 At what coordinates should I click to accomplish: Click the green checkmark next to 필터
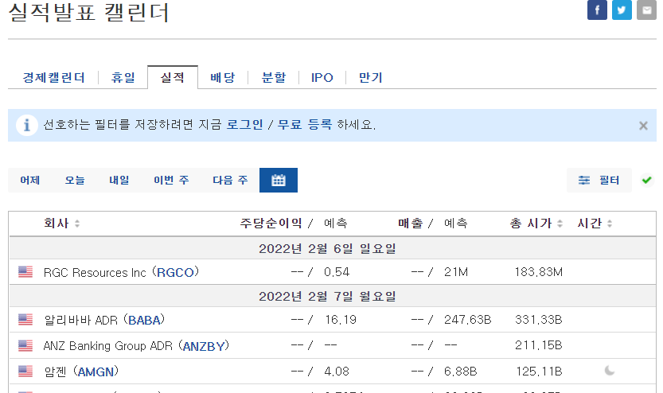(x=646, y=180)
